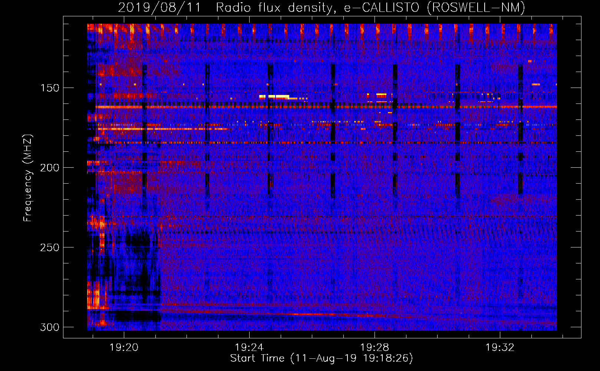Click the '19:28' time axis label
Image resolution: width=600 pixels, height=371 pixels.
pos(375,347)
